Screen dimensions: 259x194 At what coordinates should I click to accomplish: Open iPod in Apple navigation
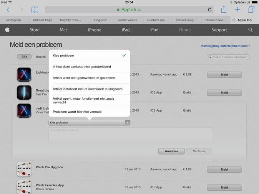(x=154, y=30)
